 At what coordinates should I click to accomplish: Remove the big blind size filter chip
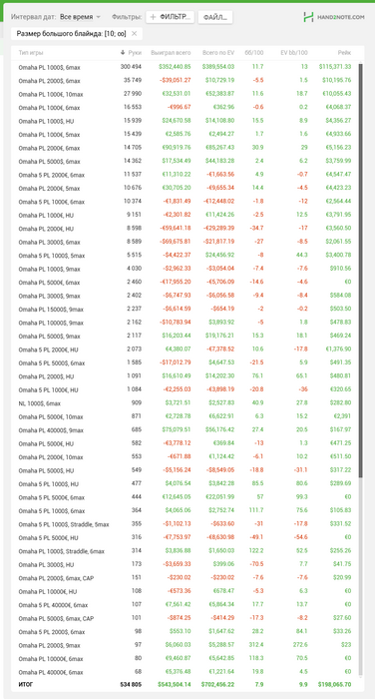(135, 33)
